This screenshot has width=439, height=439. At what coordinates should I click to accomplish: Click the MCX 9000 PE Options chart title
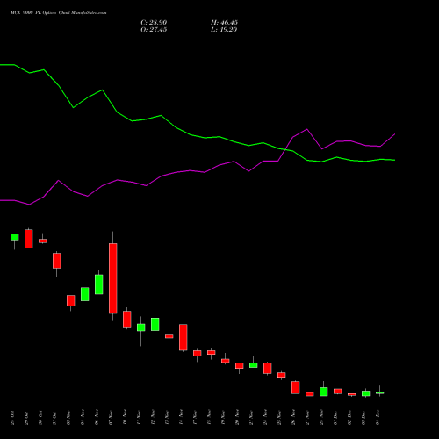pyautogui.click(x=59, y=13)
